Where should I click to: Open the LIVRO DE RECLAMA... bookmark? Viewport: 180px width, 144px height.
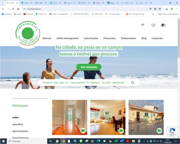[80, 14]
